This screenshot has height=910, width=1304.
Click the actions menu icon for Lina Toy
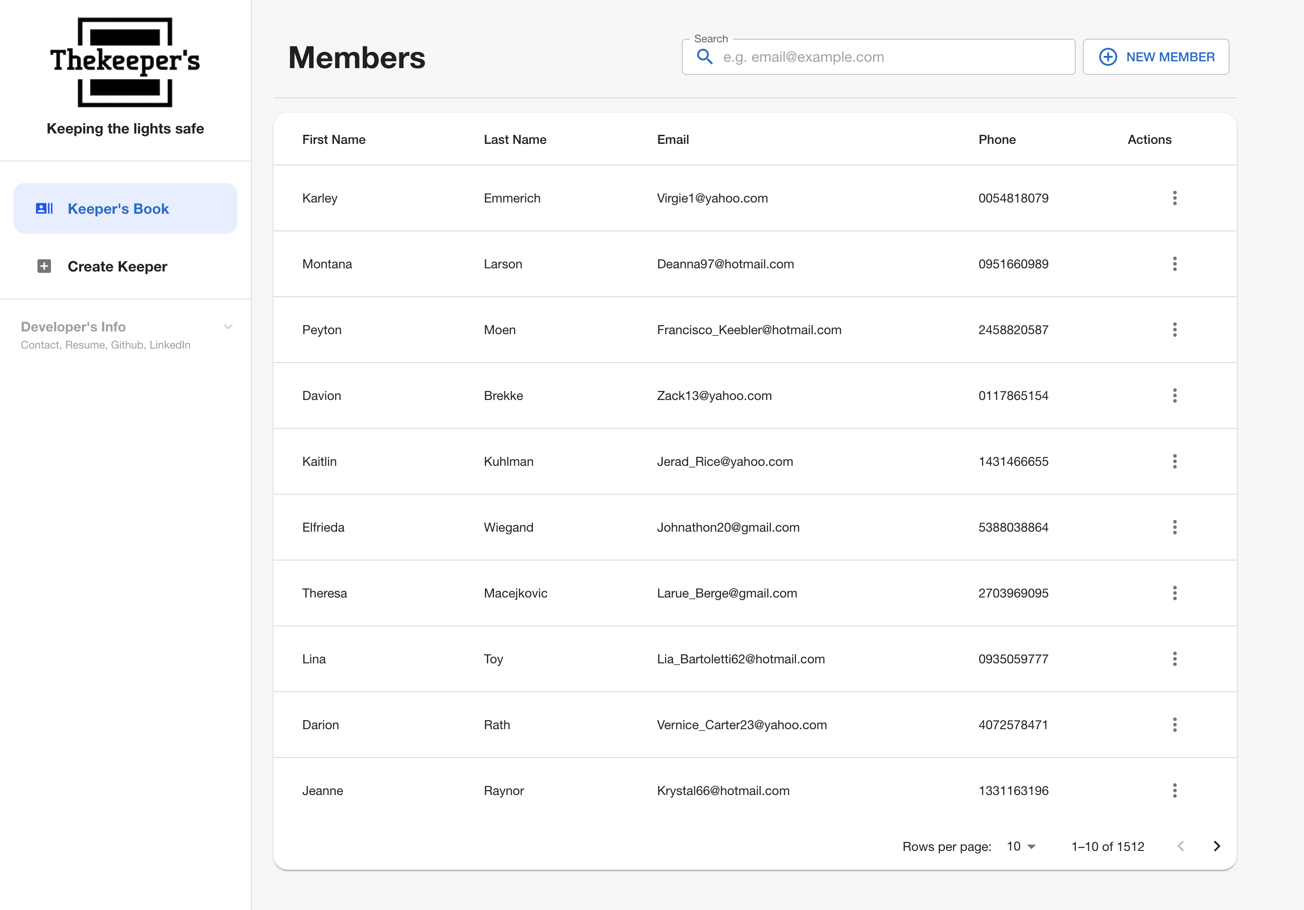tap(1174, 658)
